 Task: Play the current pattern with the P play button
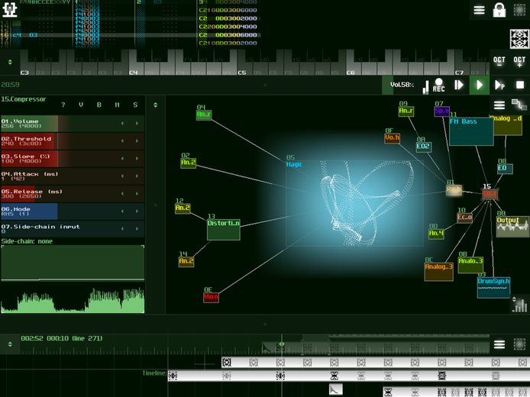pyautogui.click(x=499, y=86)
